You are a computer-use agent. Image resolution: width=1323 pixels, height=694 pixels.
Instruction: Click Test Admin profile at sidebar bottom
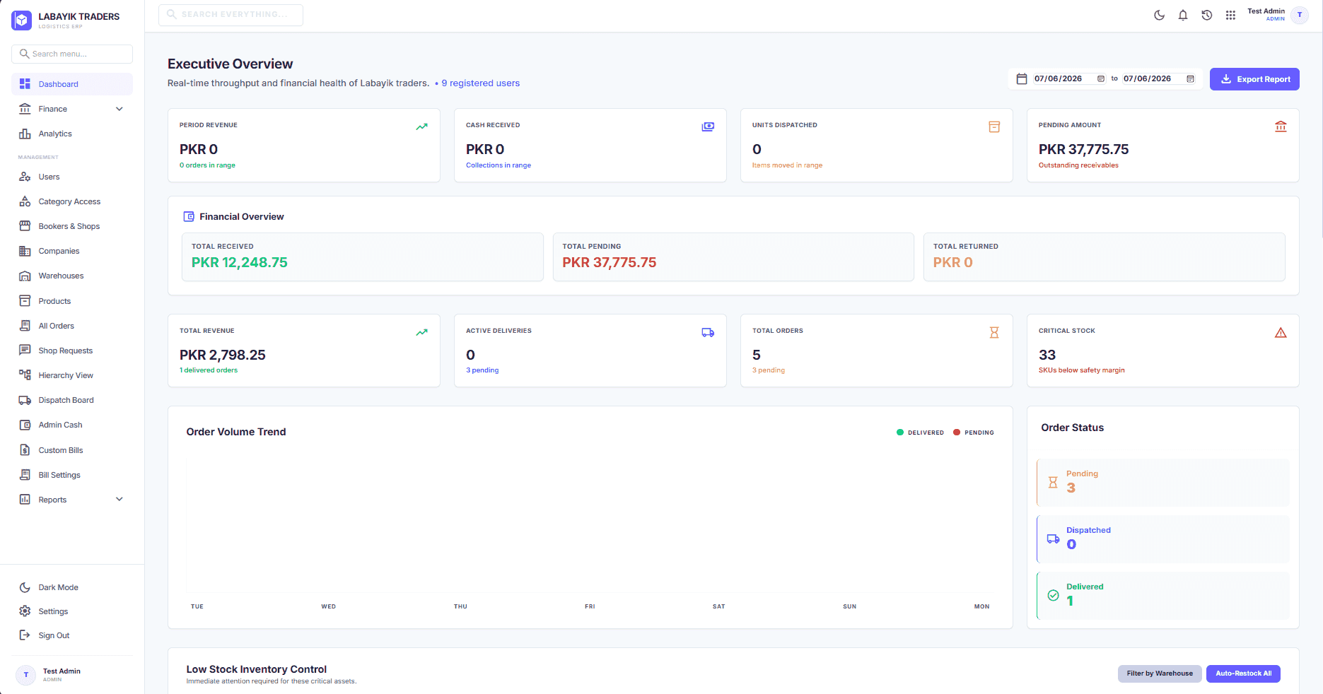pos(72,675)
